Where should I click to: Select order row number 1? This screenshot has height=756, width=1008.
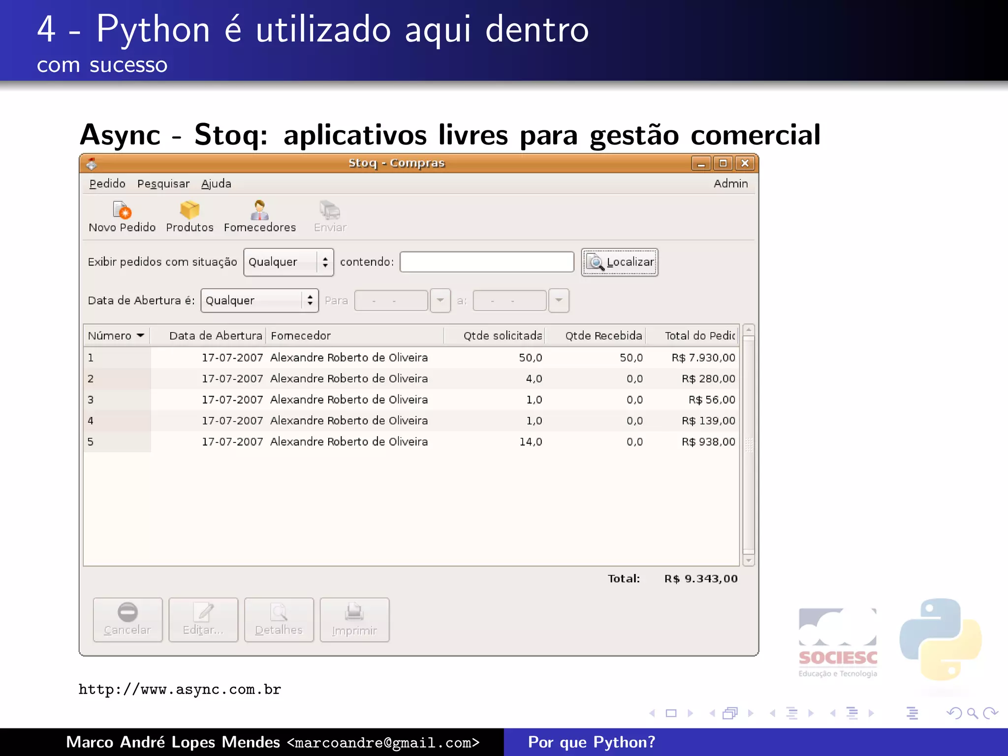click(x=411, y=358)
